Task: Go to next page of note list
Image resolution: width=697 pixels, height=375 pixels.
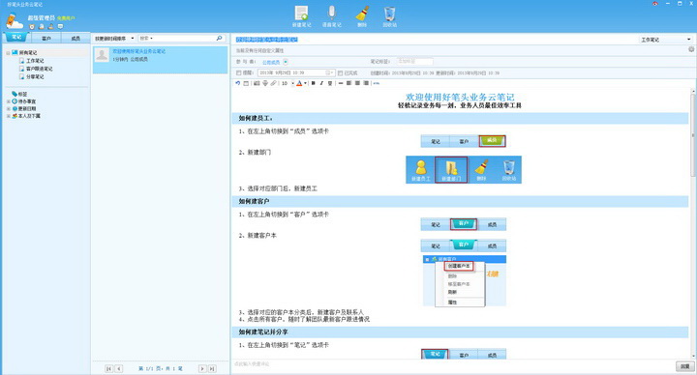Action: [202, 368]
